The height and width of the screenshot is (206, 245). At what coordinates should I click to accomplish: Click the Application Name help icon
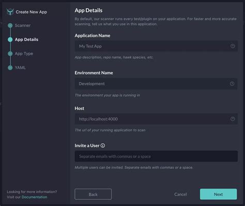click(x=233, y=46)
